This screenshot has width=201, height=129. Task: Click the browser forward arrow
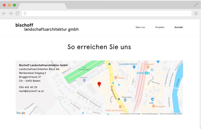(11, 13)
